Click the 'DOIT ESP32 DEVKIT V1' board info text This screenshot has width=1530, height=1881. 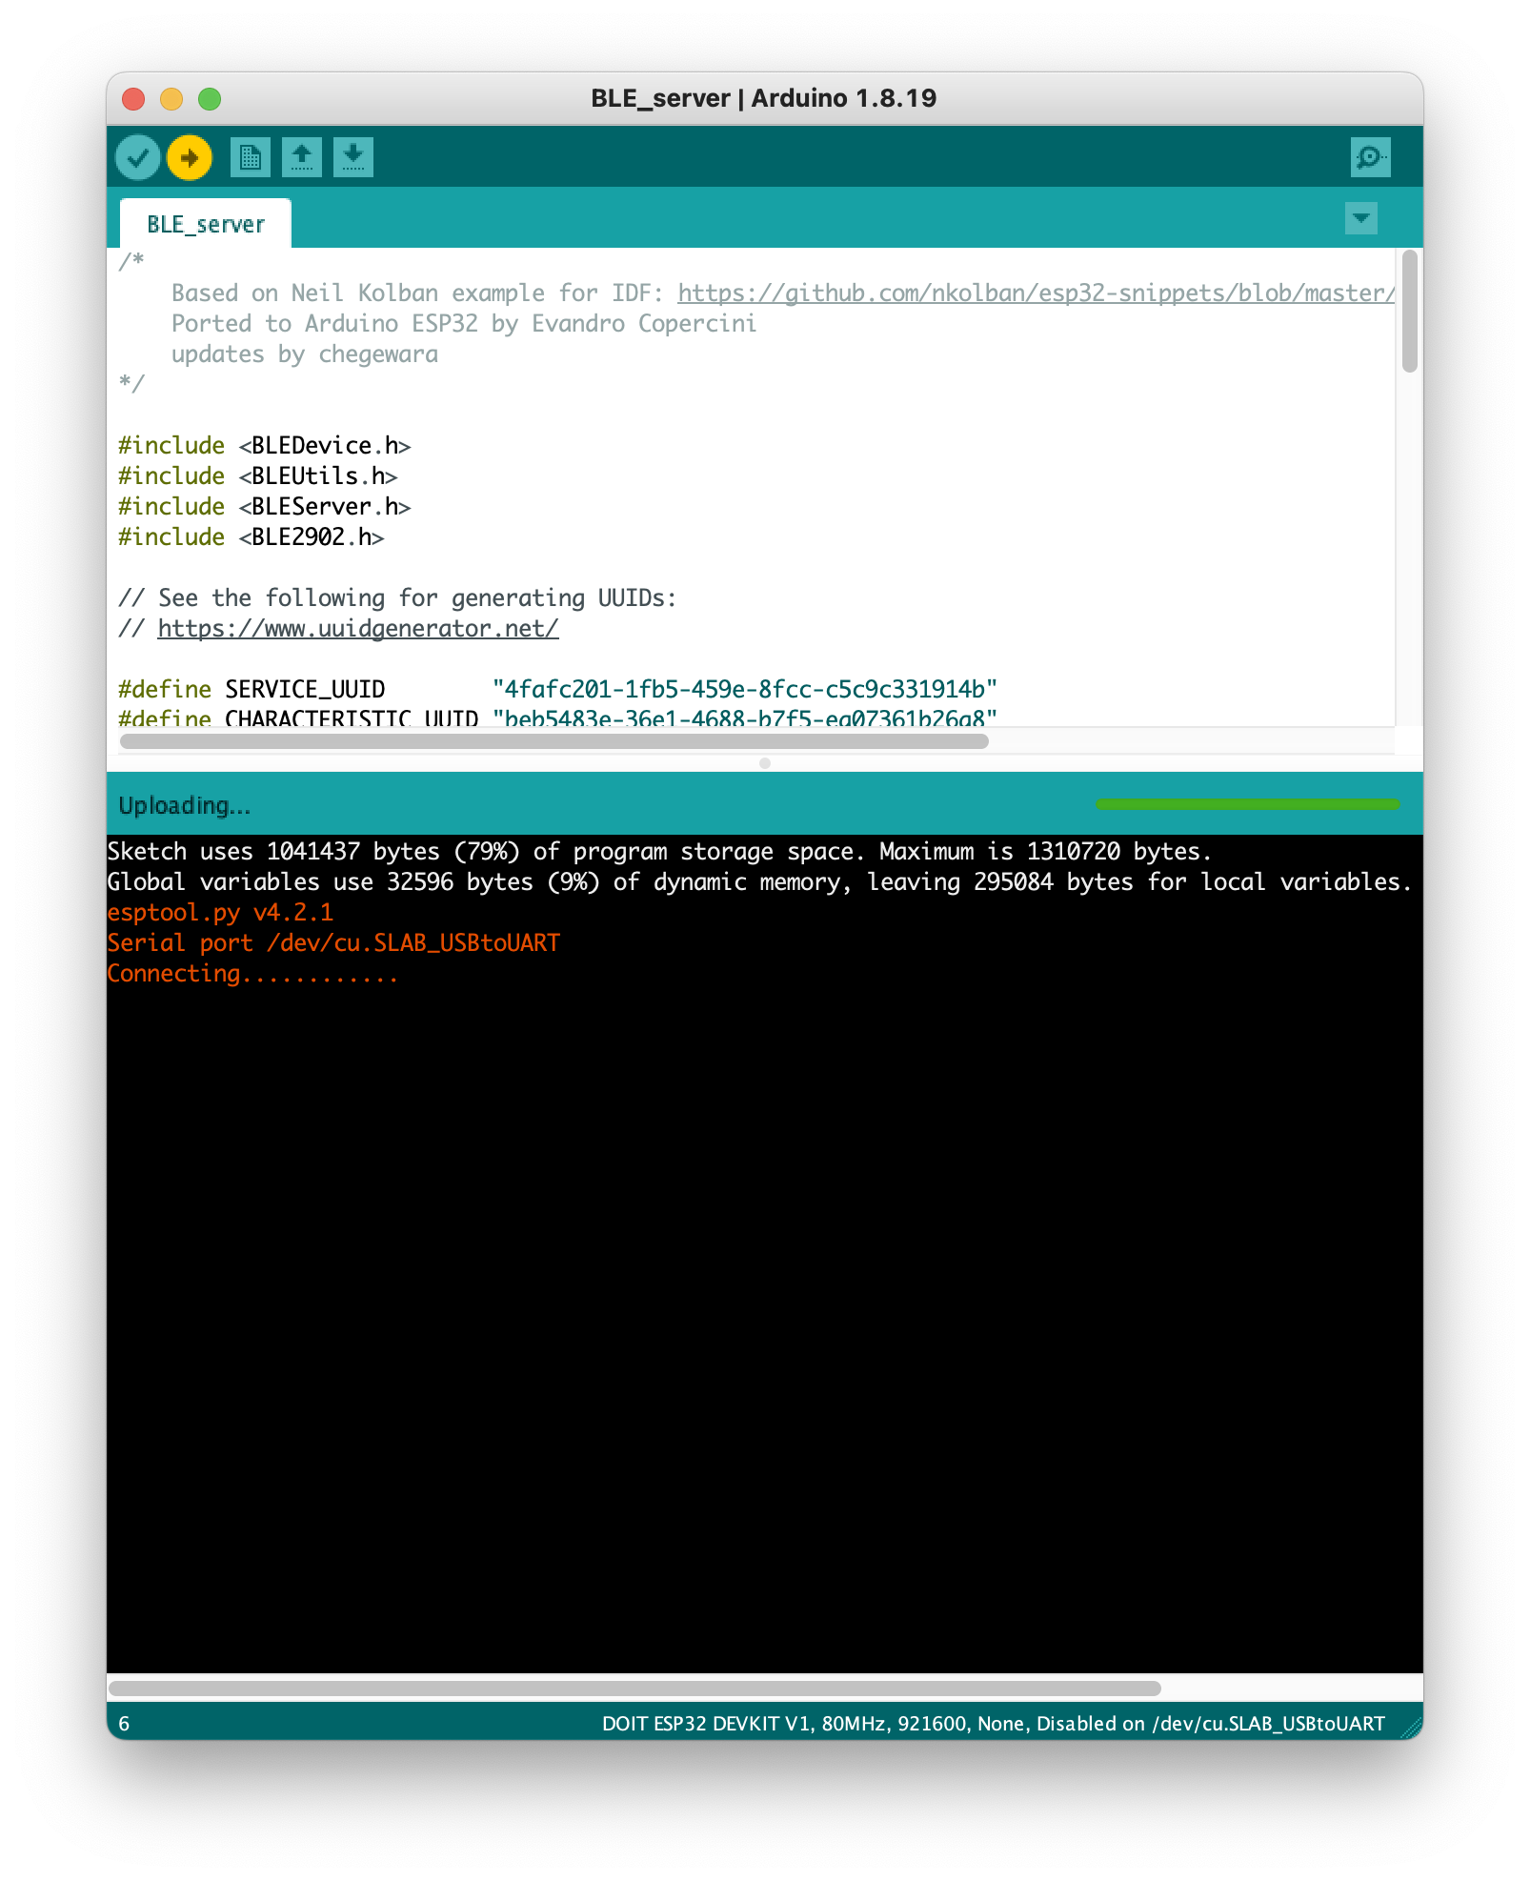click(x=994, y=1724)
